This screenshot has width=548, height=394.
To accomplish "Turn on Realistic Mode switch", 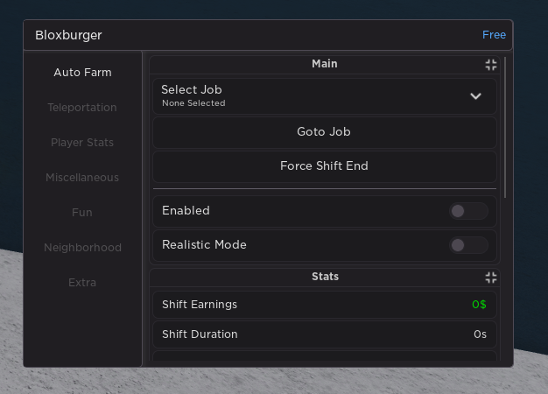I will 468,245.
